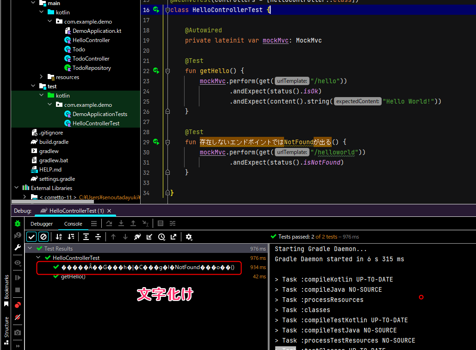Click mockMvc link on line 23

(x=212, y=81)
